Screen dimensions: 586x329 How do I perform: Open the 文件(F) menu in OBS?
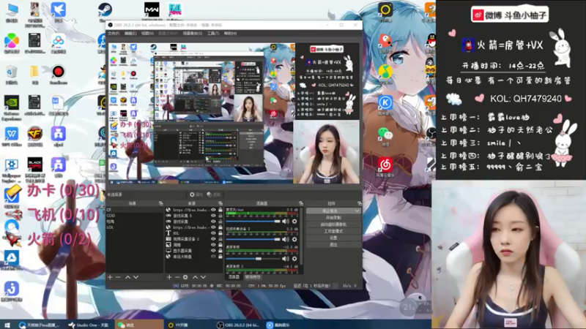[x=114, y=34]
